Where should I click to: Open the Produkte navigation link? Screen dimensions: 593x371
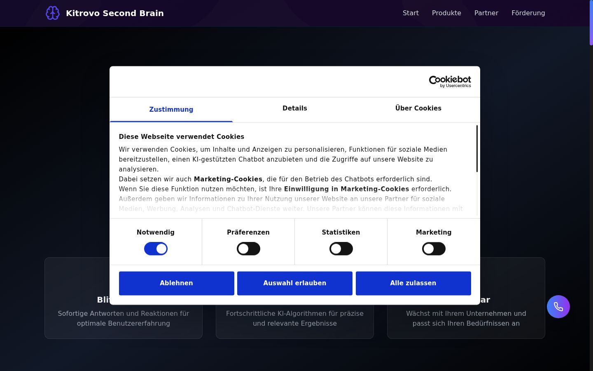click(446, 13)
